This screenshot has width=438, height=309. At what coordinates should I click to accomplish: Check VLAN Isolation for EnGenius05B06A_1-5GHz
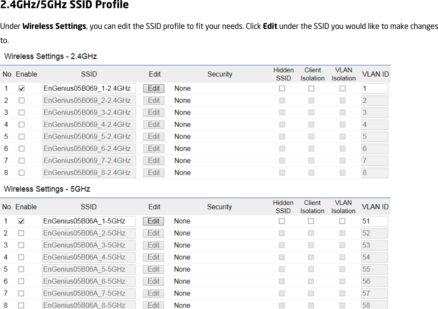342,221
